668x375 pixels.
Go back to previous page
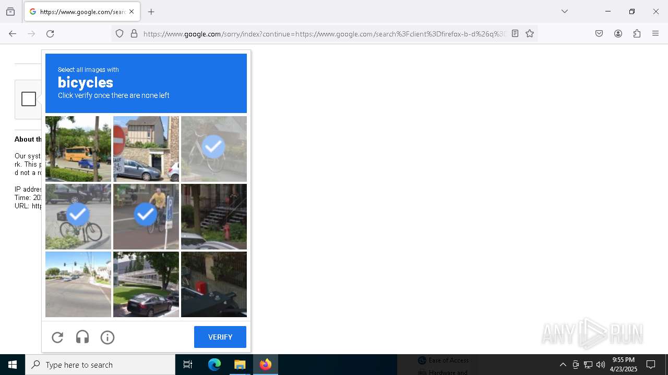point(13,34)
